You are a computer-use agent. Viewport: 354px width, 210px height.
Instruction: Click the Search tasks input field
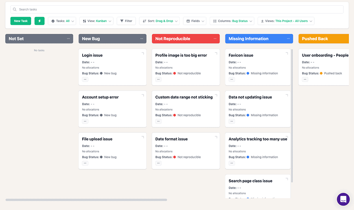(x=177, y=9)
